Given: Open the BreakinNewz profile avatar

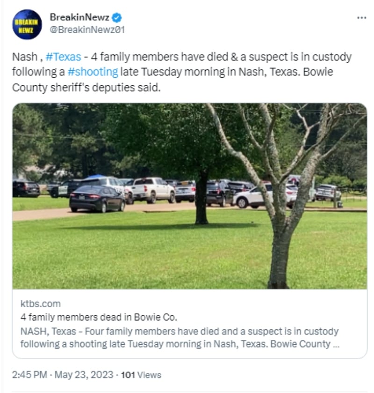Looking at the screenshot, I should pyautogui.click(x=27, y=24).
